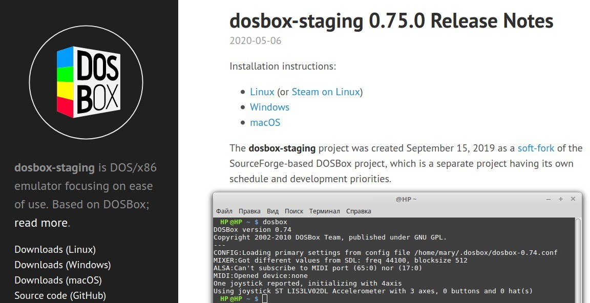Viewport: 590px width, 303px height.
Task: Close the terminal window
Action: [573, 199]
